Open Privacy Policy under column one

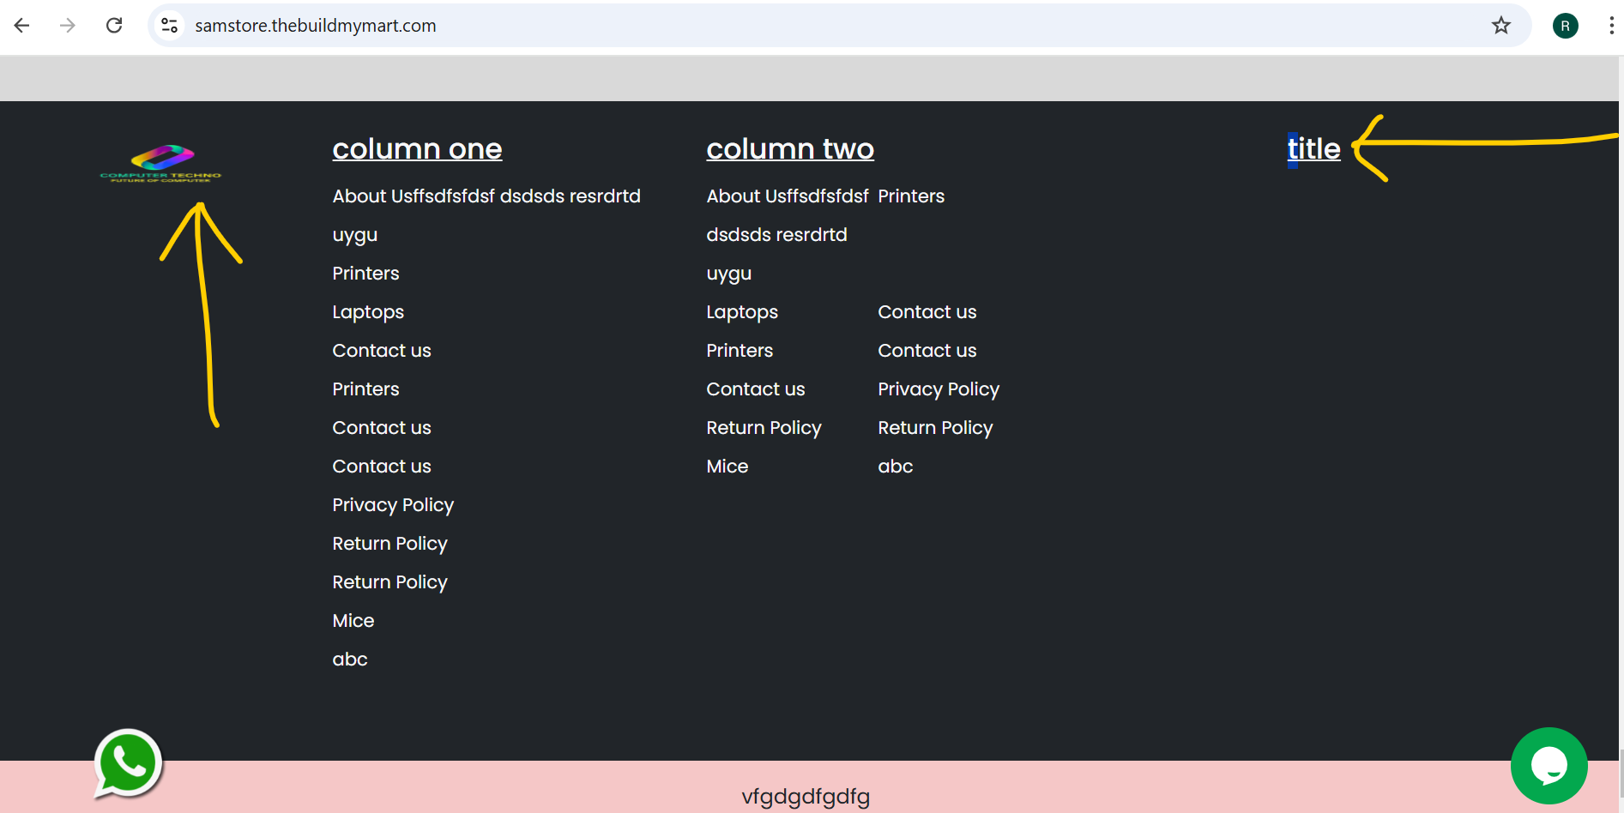[393, 505]
